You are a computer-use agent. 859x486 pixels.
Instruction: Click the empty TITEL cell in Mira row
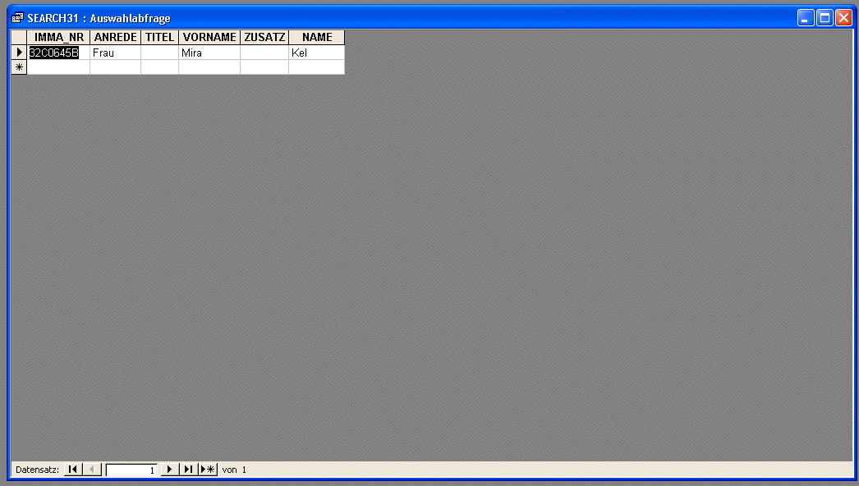[159, 53]
